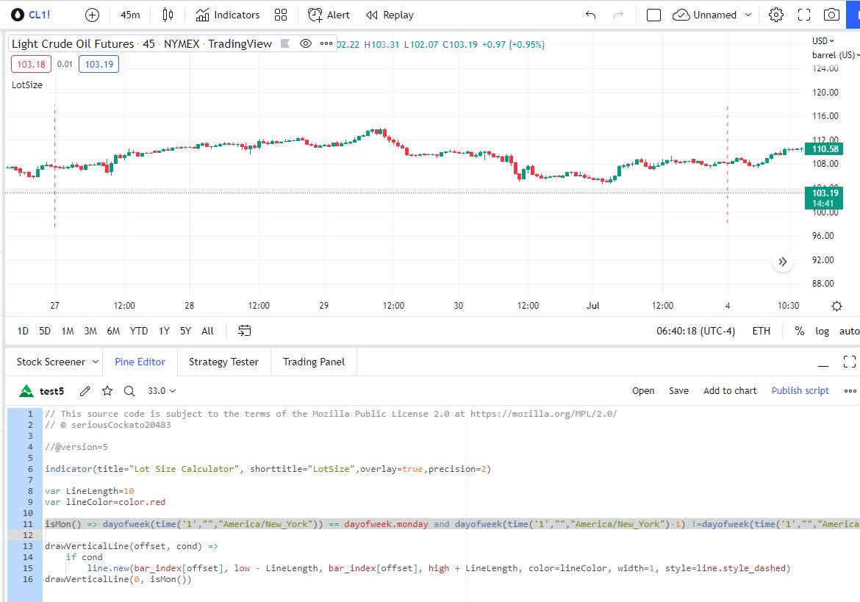Create an Alert
The width and height of the screenshot is (860, 602).
click(329, 15)
